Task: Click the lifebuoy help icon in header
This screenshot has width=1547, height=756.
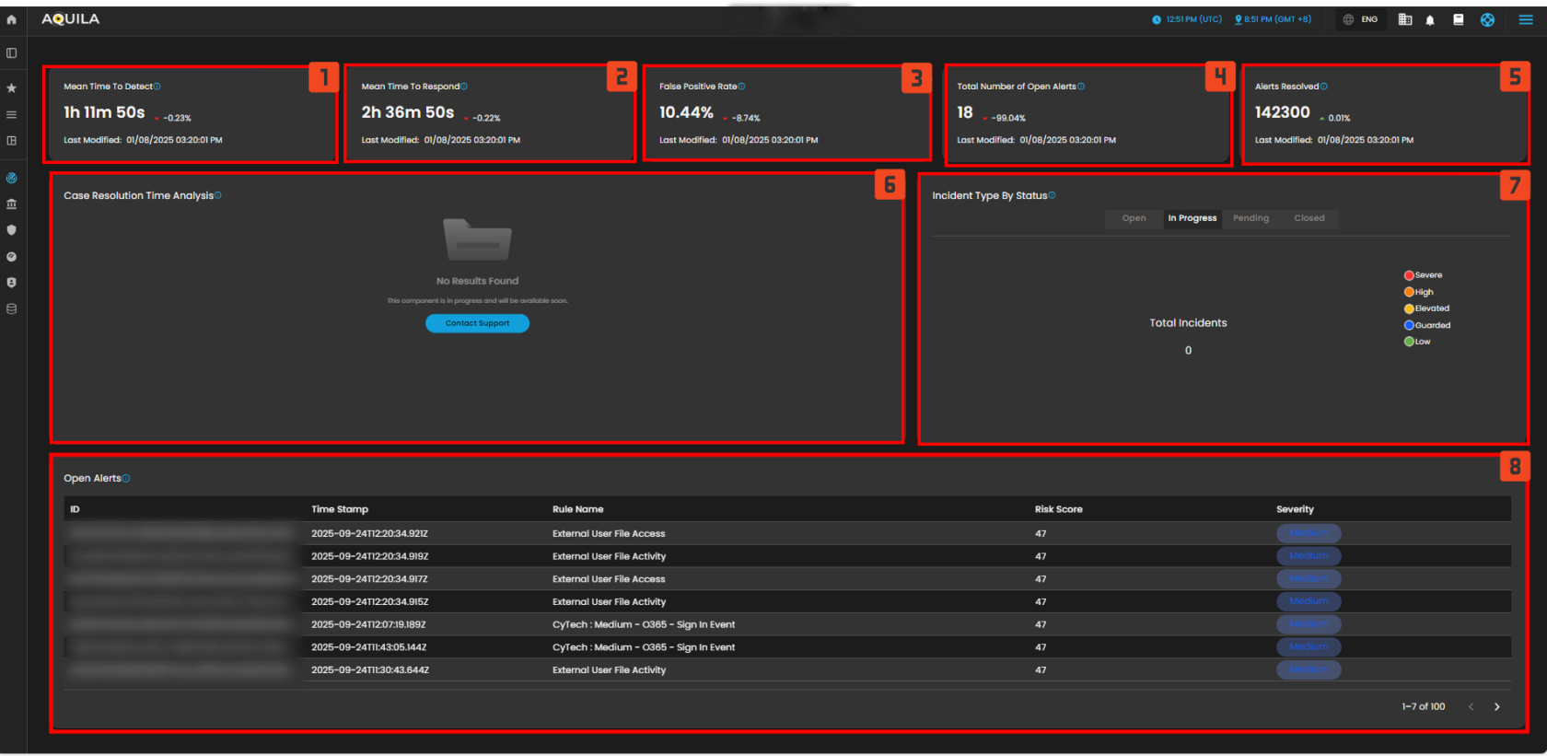Action: [x=1487, y=20]
